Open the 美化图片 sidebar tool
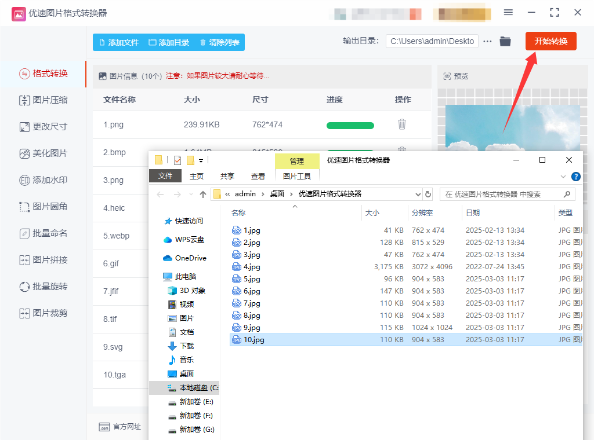 [x=43, y=153]
